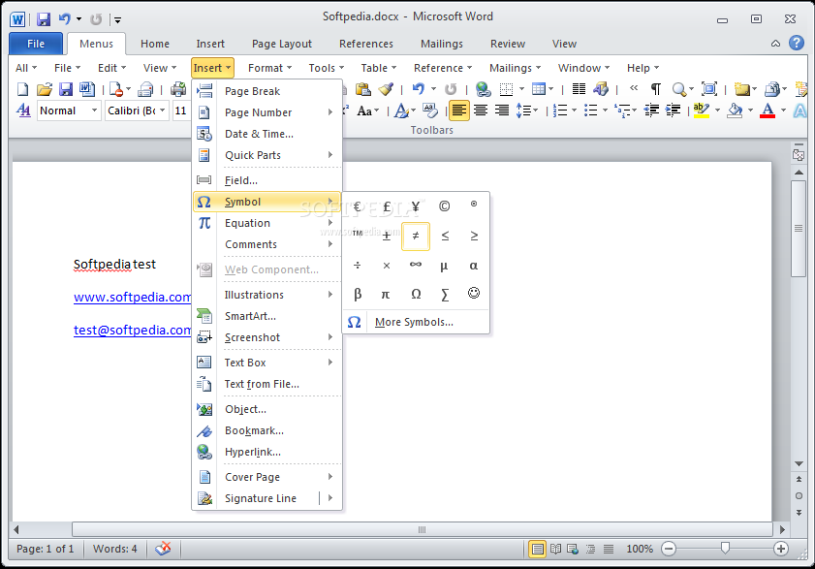Click the Insert Table icon

[537, 88]
